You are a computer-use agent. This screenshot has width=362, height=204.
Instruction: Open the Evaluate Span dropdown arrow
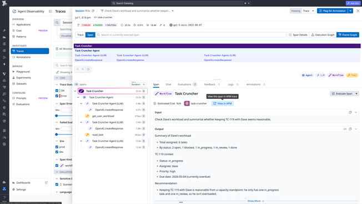point(356,93)
